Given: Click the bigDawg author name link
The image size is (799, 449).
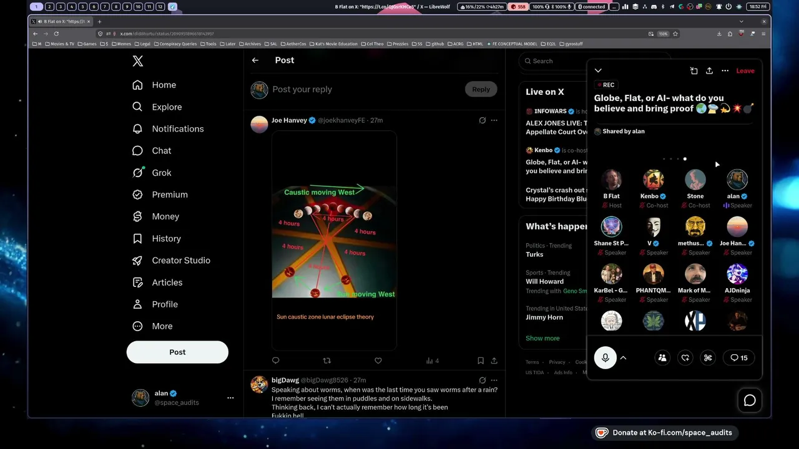Looking at the screenshot, I should (285, 380).
